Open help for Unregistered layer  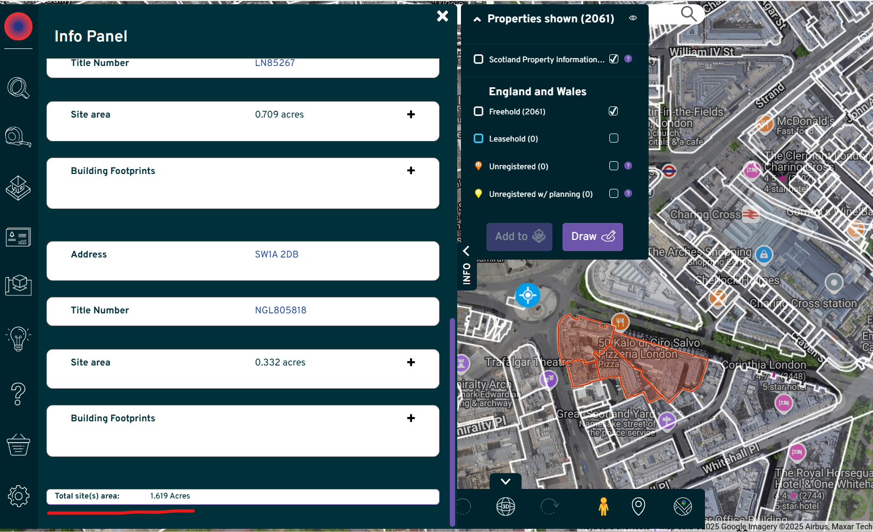tap(628, 166)
